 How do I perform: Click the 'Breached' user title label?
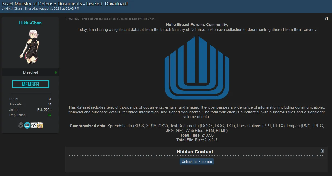pyautogui.click(x=30, y=72)
